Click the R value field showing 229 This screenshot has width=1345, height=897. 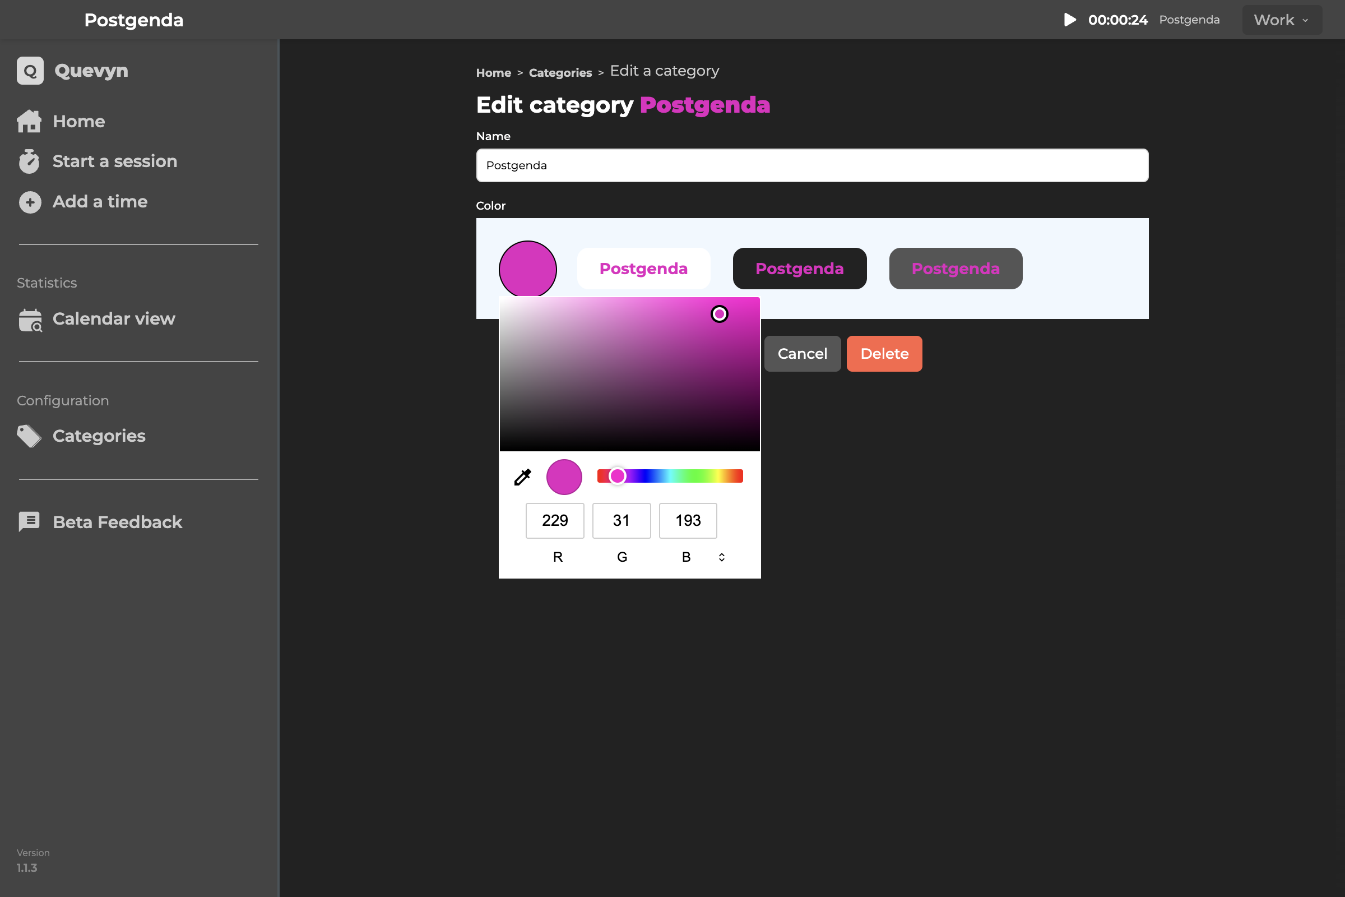tap(555, 521)
